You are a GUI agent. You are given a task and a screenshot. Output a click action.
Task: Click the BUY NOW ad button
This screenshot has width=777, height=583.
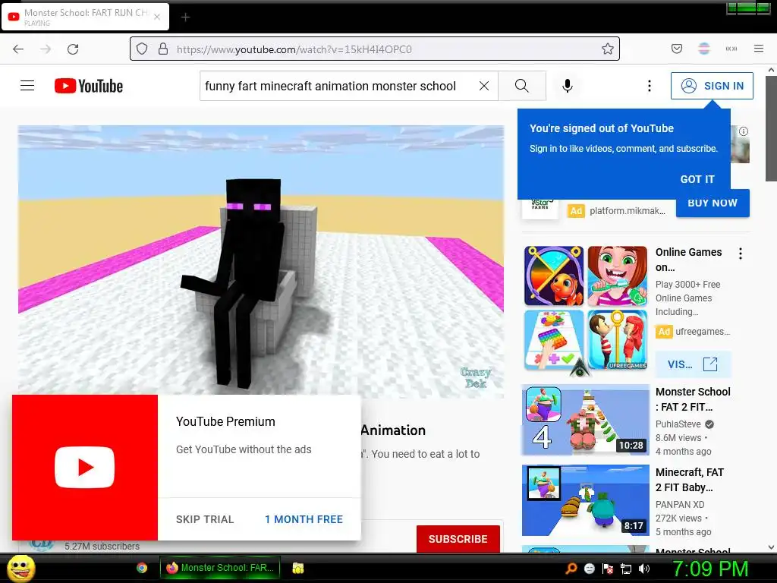coord(713,203)
